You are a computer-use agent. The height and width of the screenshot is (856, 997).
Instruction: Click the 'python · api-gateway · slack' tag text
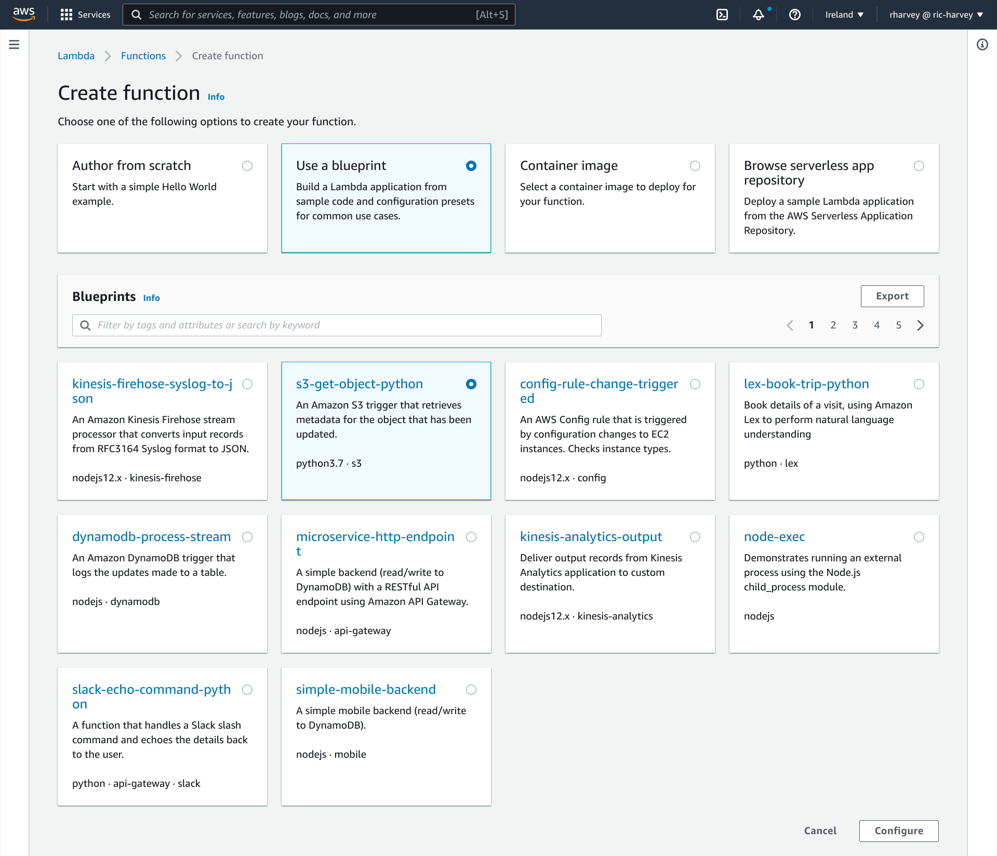[136, 783]
